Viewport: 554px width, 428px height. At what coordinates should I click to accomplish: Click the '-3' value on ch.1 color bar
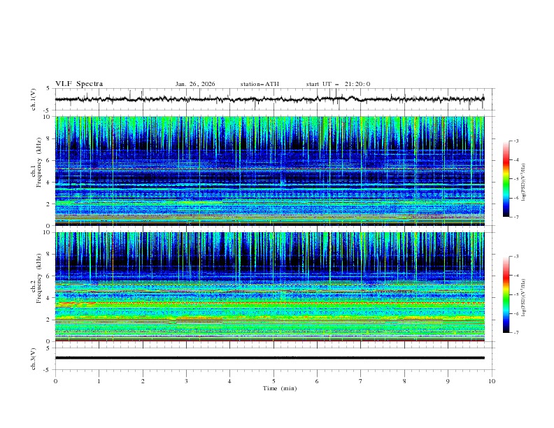coord(516,141)
